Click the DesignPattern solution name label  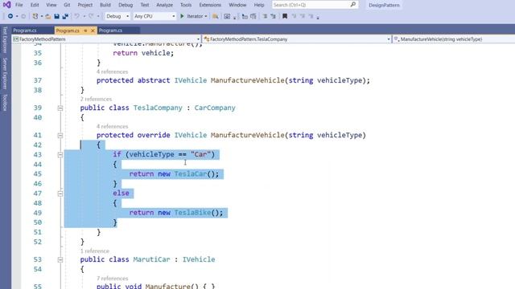(x=384, y=6)
